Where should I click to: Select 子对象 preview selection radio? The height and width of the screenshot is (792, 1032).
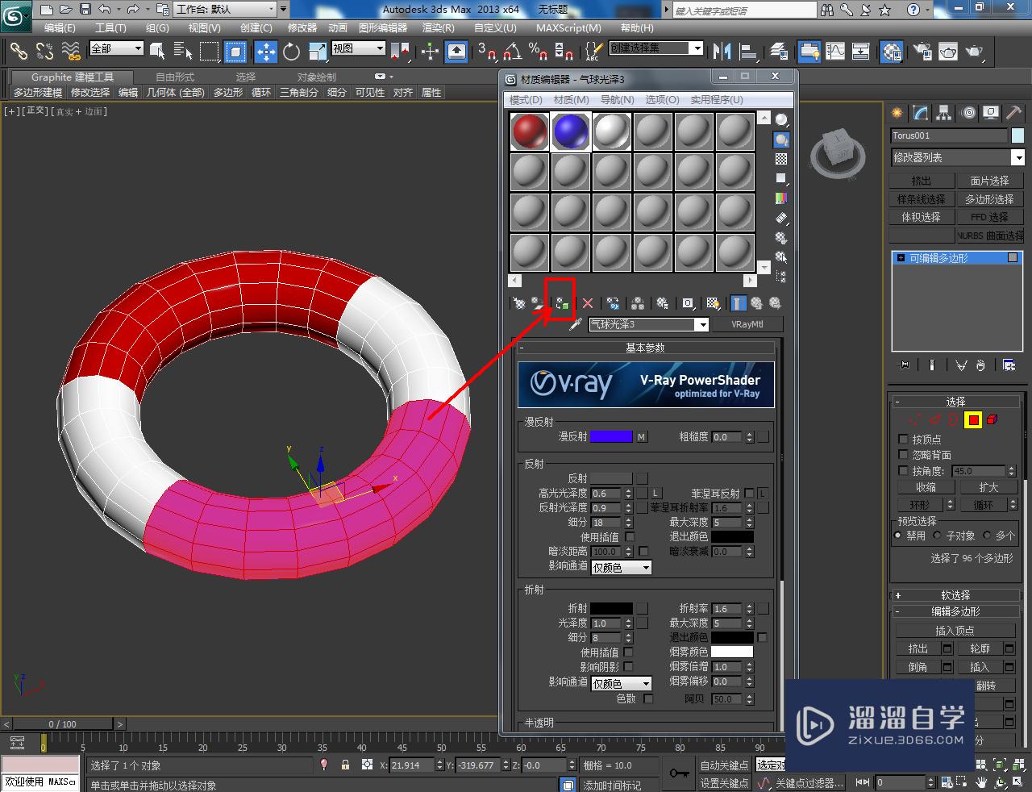[937, 536]
